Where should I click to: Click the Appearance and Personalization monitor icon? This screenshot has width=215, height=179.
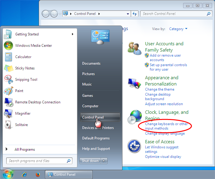pyautogui.click(x=134, y=83)
